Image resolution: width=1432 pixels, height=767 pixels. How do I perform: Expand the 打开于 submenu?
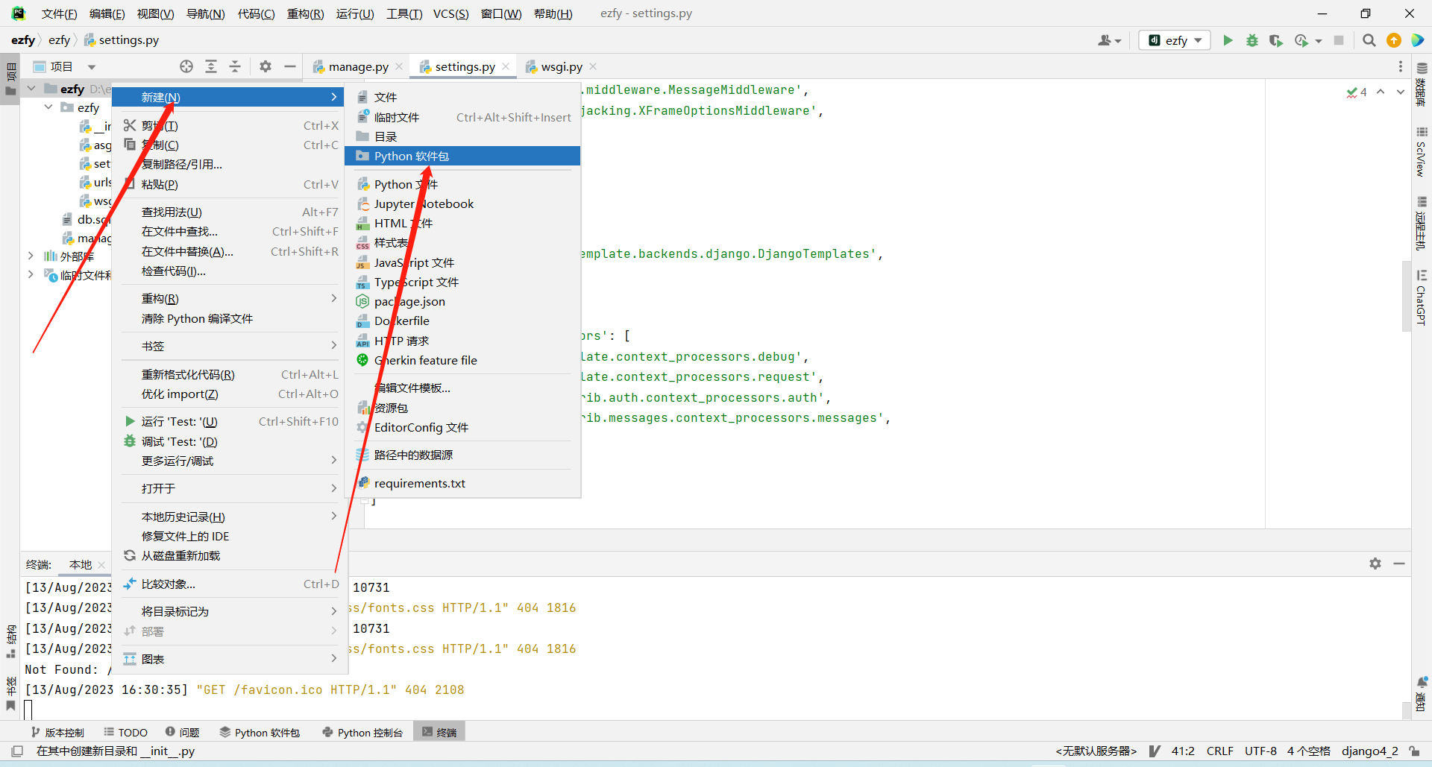230,488
